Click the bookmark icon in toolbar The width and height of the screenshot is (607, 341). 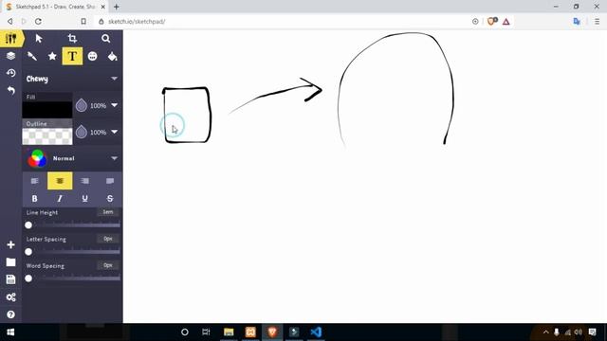[x=83, y=21]
